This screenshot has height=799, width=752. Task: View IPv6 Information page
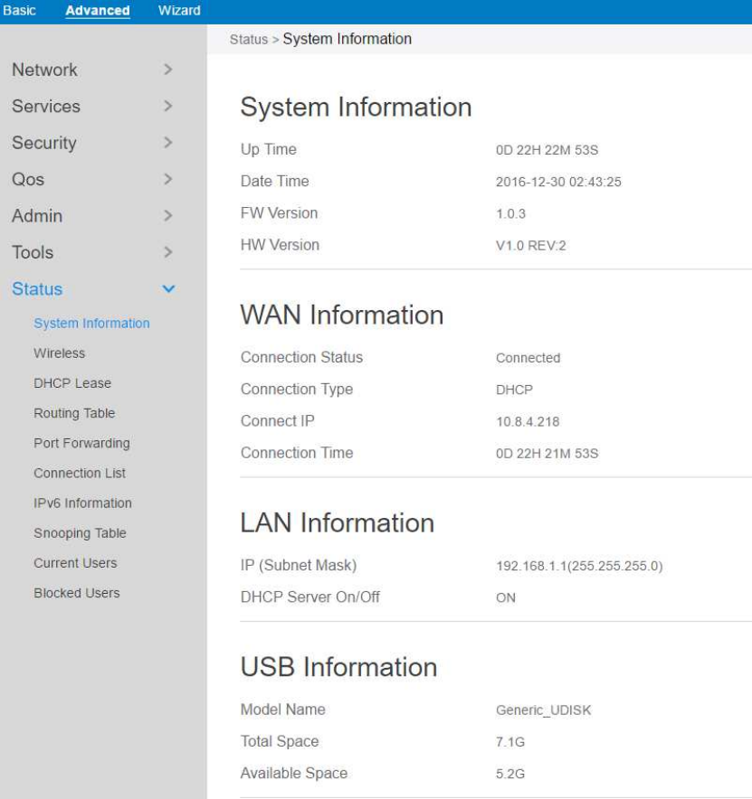point(82,503)
